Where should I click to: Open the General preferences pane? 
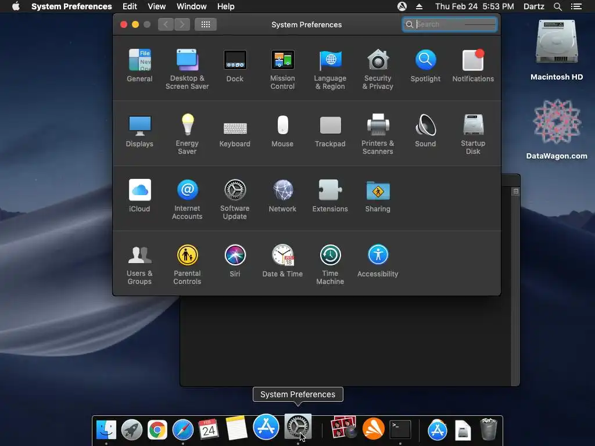pyautogui.click(x=139, y=66)
